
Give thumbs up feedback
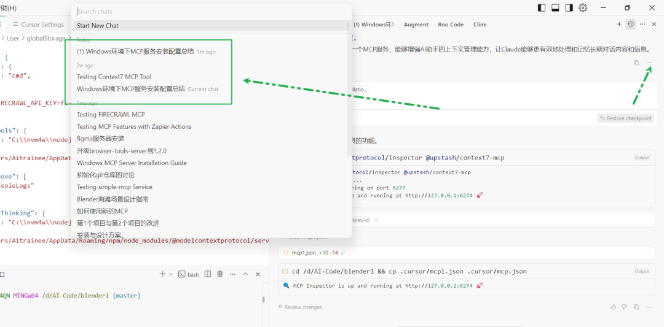coord(613,307)
